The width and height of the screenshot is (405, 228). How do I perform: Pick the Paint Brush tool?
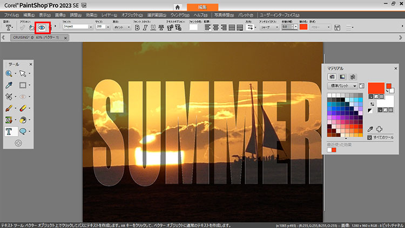[x=10, y=108]
